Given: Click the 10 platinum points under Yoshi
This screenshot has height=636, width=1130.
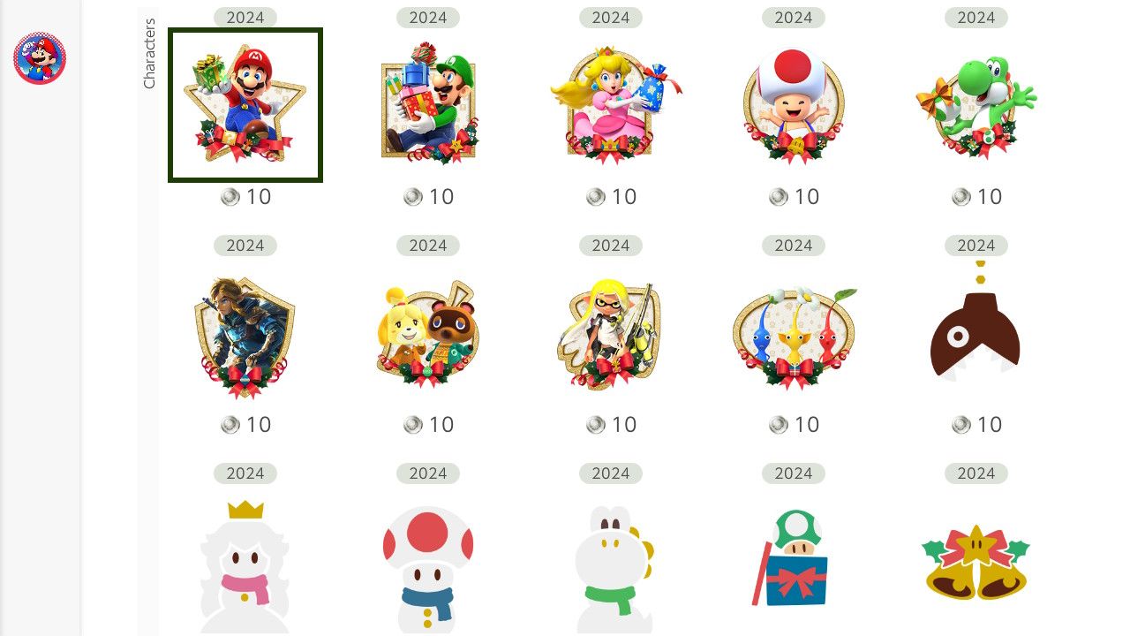Looking at the screenshot, I should point(976,197).
